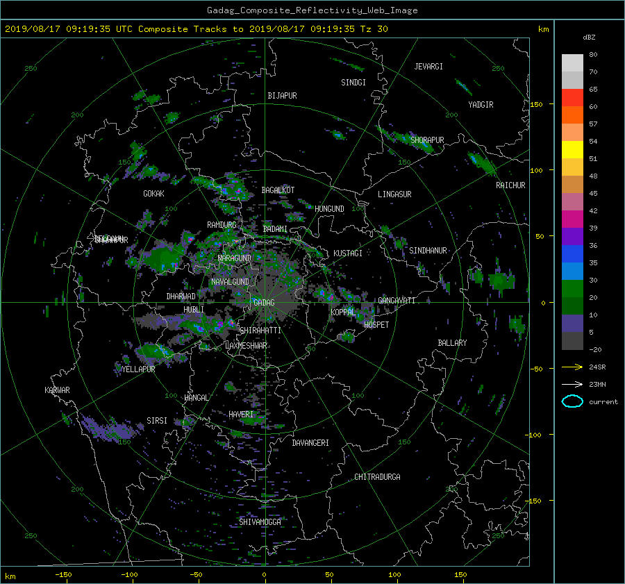Click the HAVERI city label

pos(241,415)
